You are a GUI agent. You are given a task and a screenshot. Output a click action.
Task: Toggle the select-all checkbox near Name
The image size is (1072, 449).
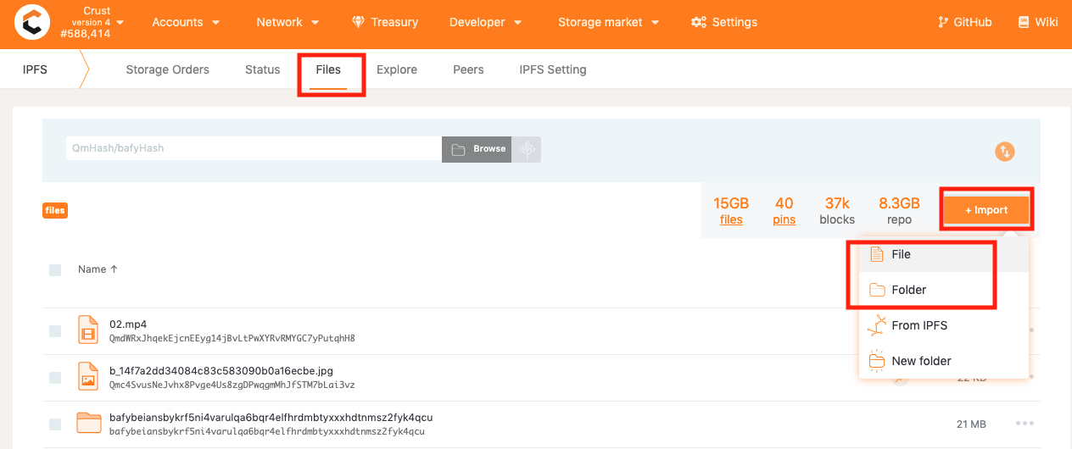[55, 270]
